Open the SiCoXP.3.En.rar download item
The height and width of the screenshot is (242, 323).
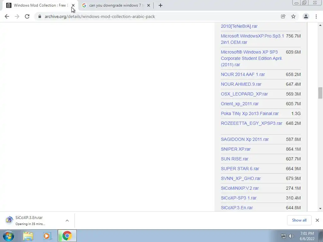[31, 220]
